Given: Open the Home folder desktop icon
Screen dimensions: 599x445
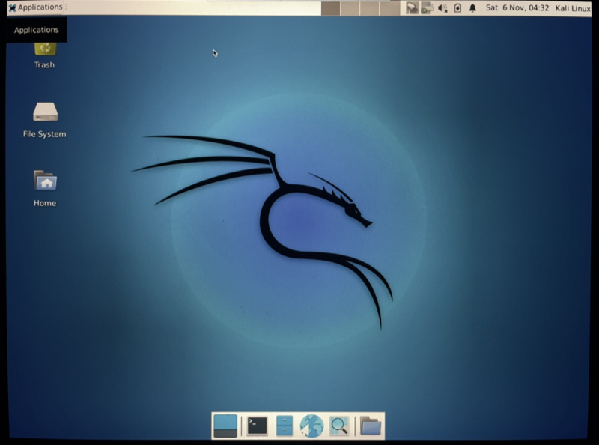Looking at the screenshot, I should (43, 181).
